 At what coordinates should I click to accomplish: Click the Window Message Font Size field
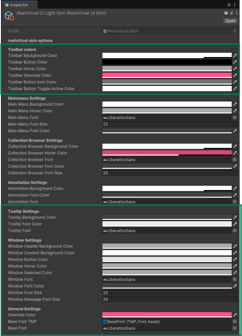tap(170, 299)
